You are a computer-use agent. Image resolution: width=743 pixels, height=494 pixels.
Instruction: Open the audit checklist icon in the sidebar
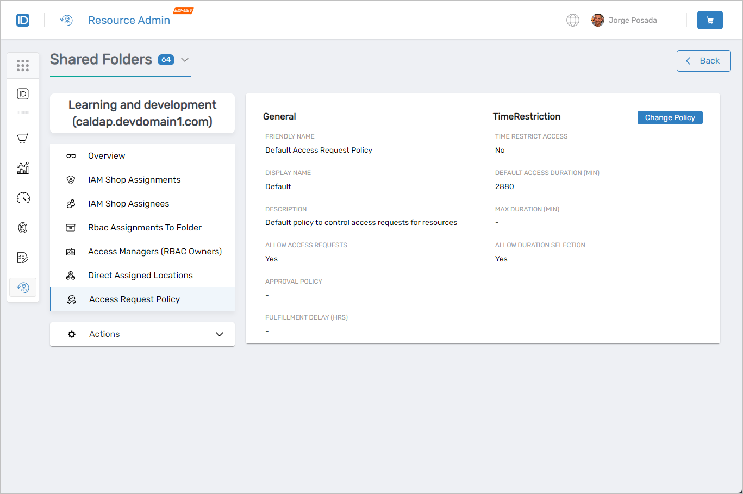(22, 258)
